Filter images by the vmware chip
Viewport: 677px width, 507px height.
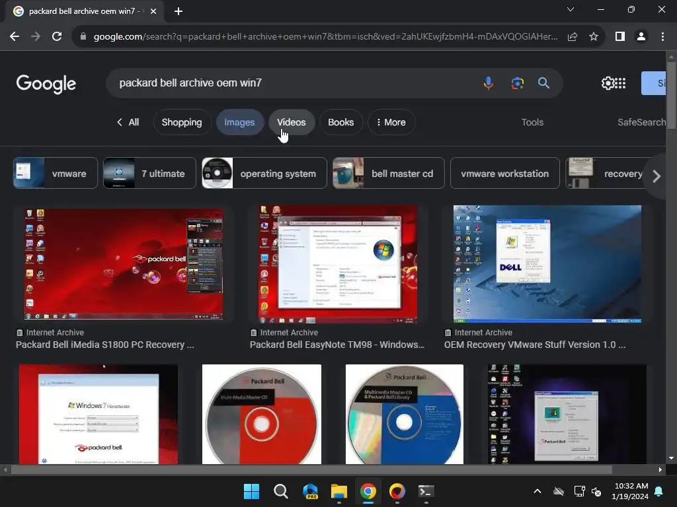(x=56, y=174)
